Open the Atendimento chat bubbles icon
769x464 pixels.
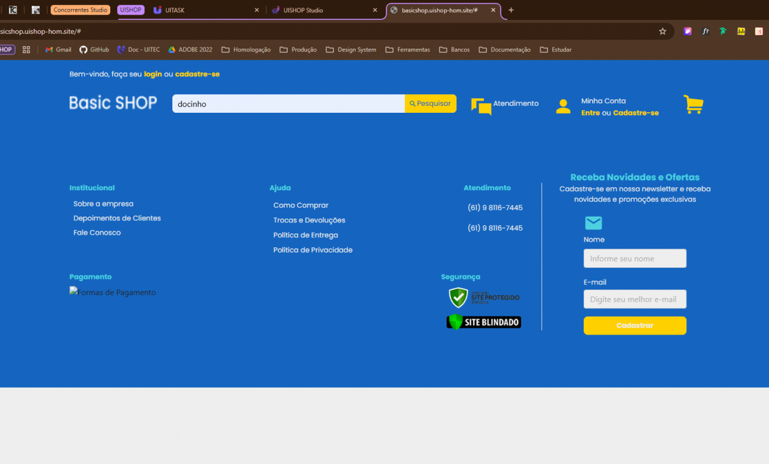pos(481,106)
